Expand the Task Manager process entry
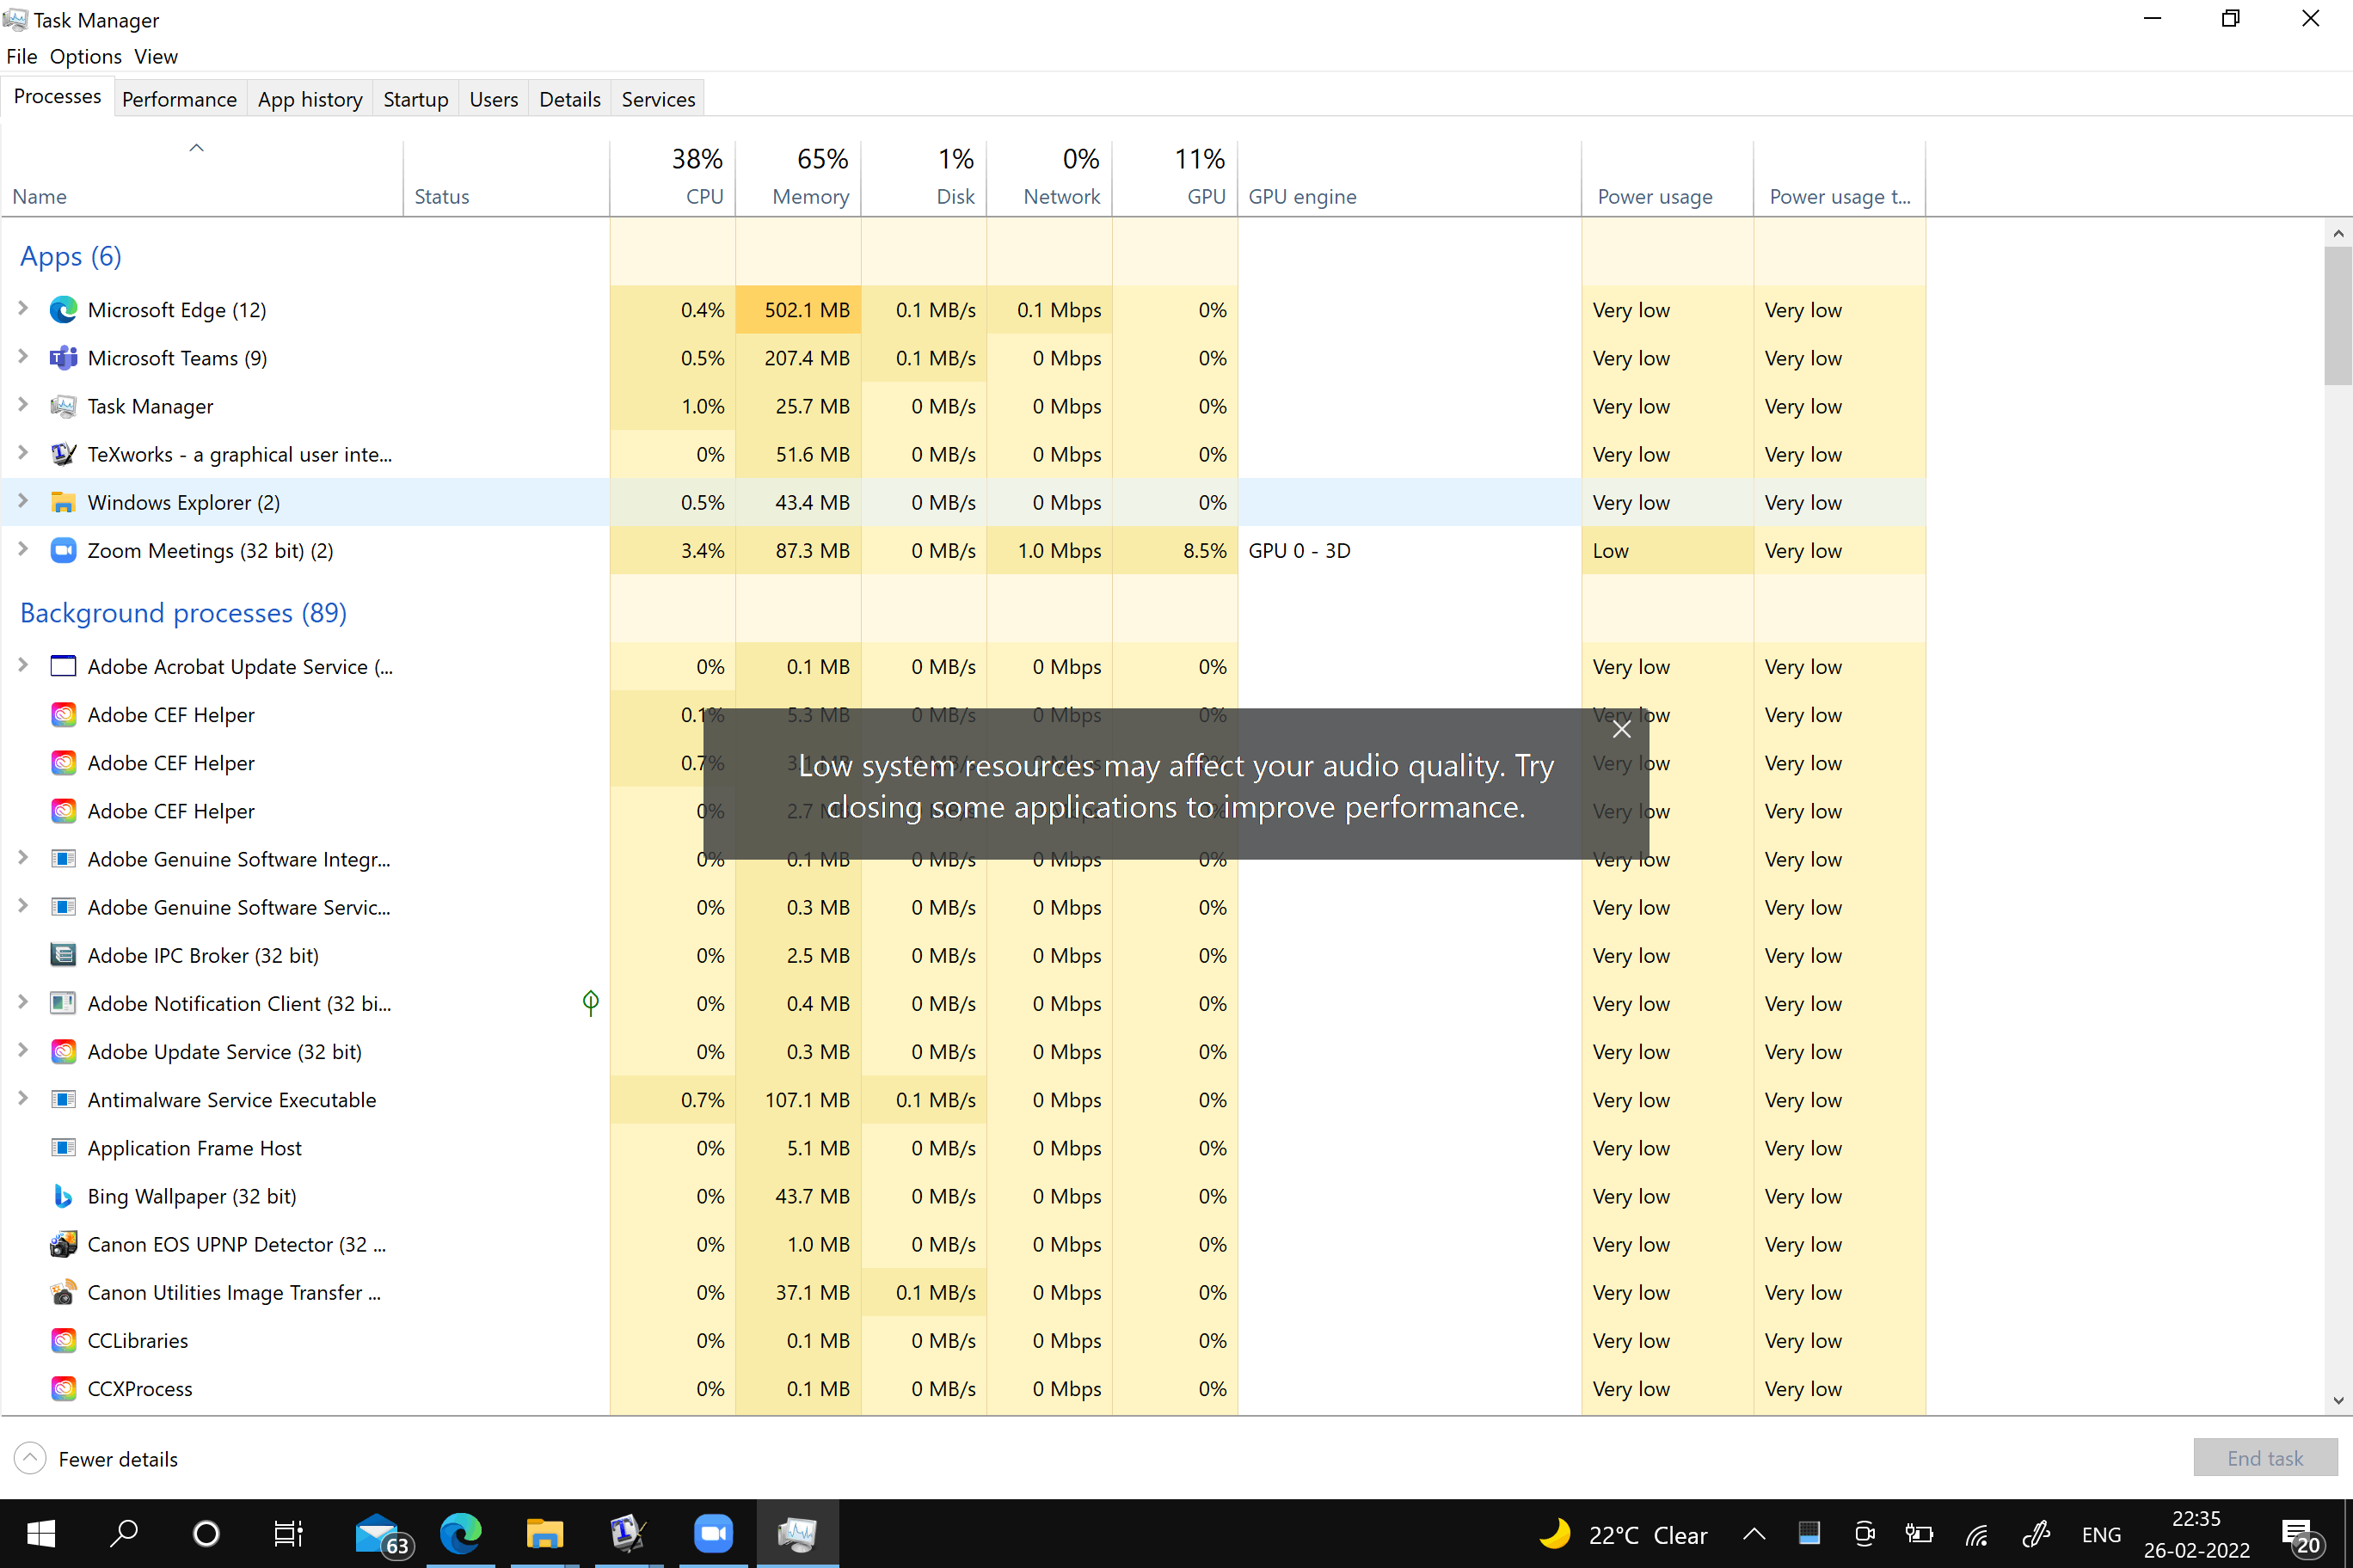 (23, 405)
